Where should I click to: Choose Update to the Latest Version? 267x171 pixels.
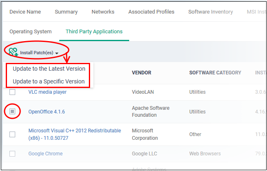[49, 69]
